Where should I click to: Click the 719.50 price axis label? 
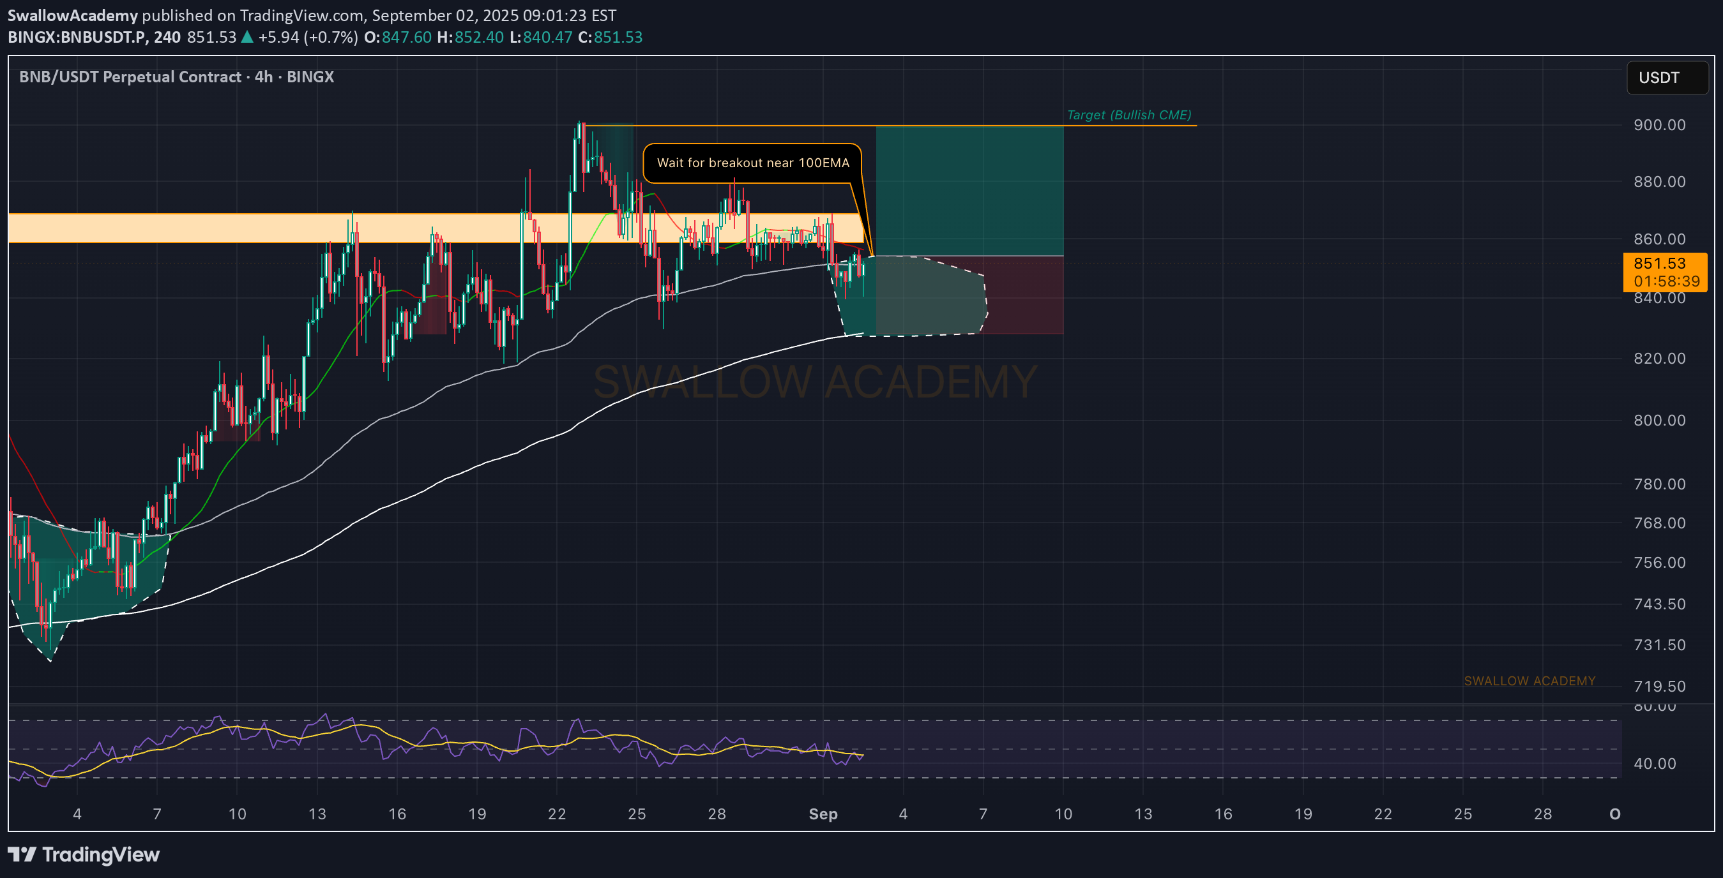1660,686
